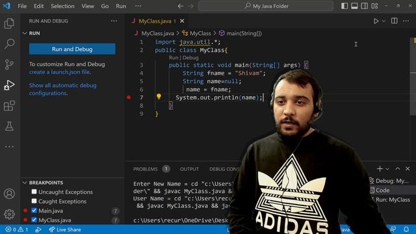This screenshot has width=416, height=234.
Task: Run the Java file with play icon
Action: point(376,21)
